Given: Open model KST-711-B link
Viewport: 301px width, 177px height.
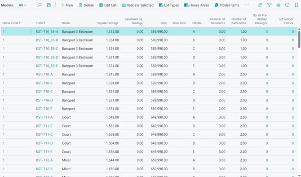Looking at the screenshot, I should (x=44, y=126).
